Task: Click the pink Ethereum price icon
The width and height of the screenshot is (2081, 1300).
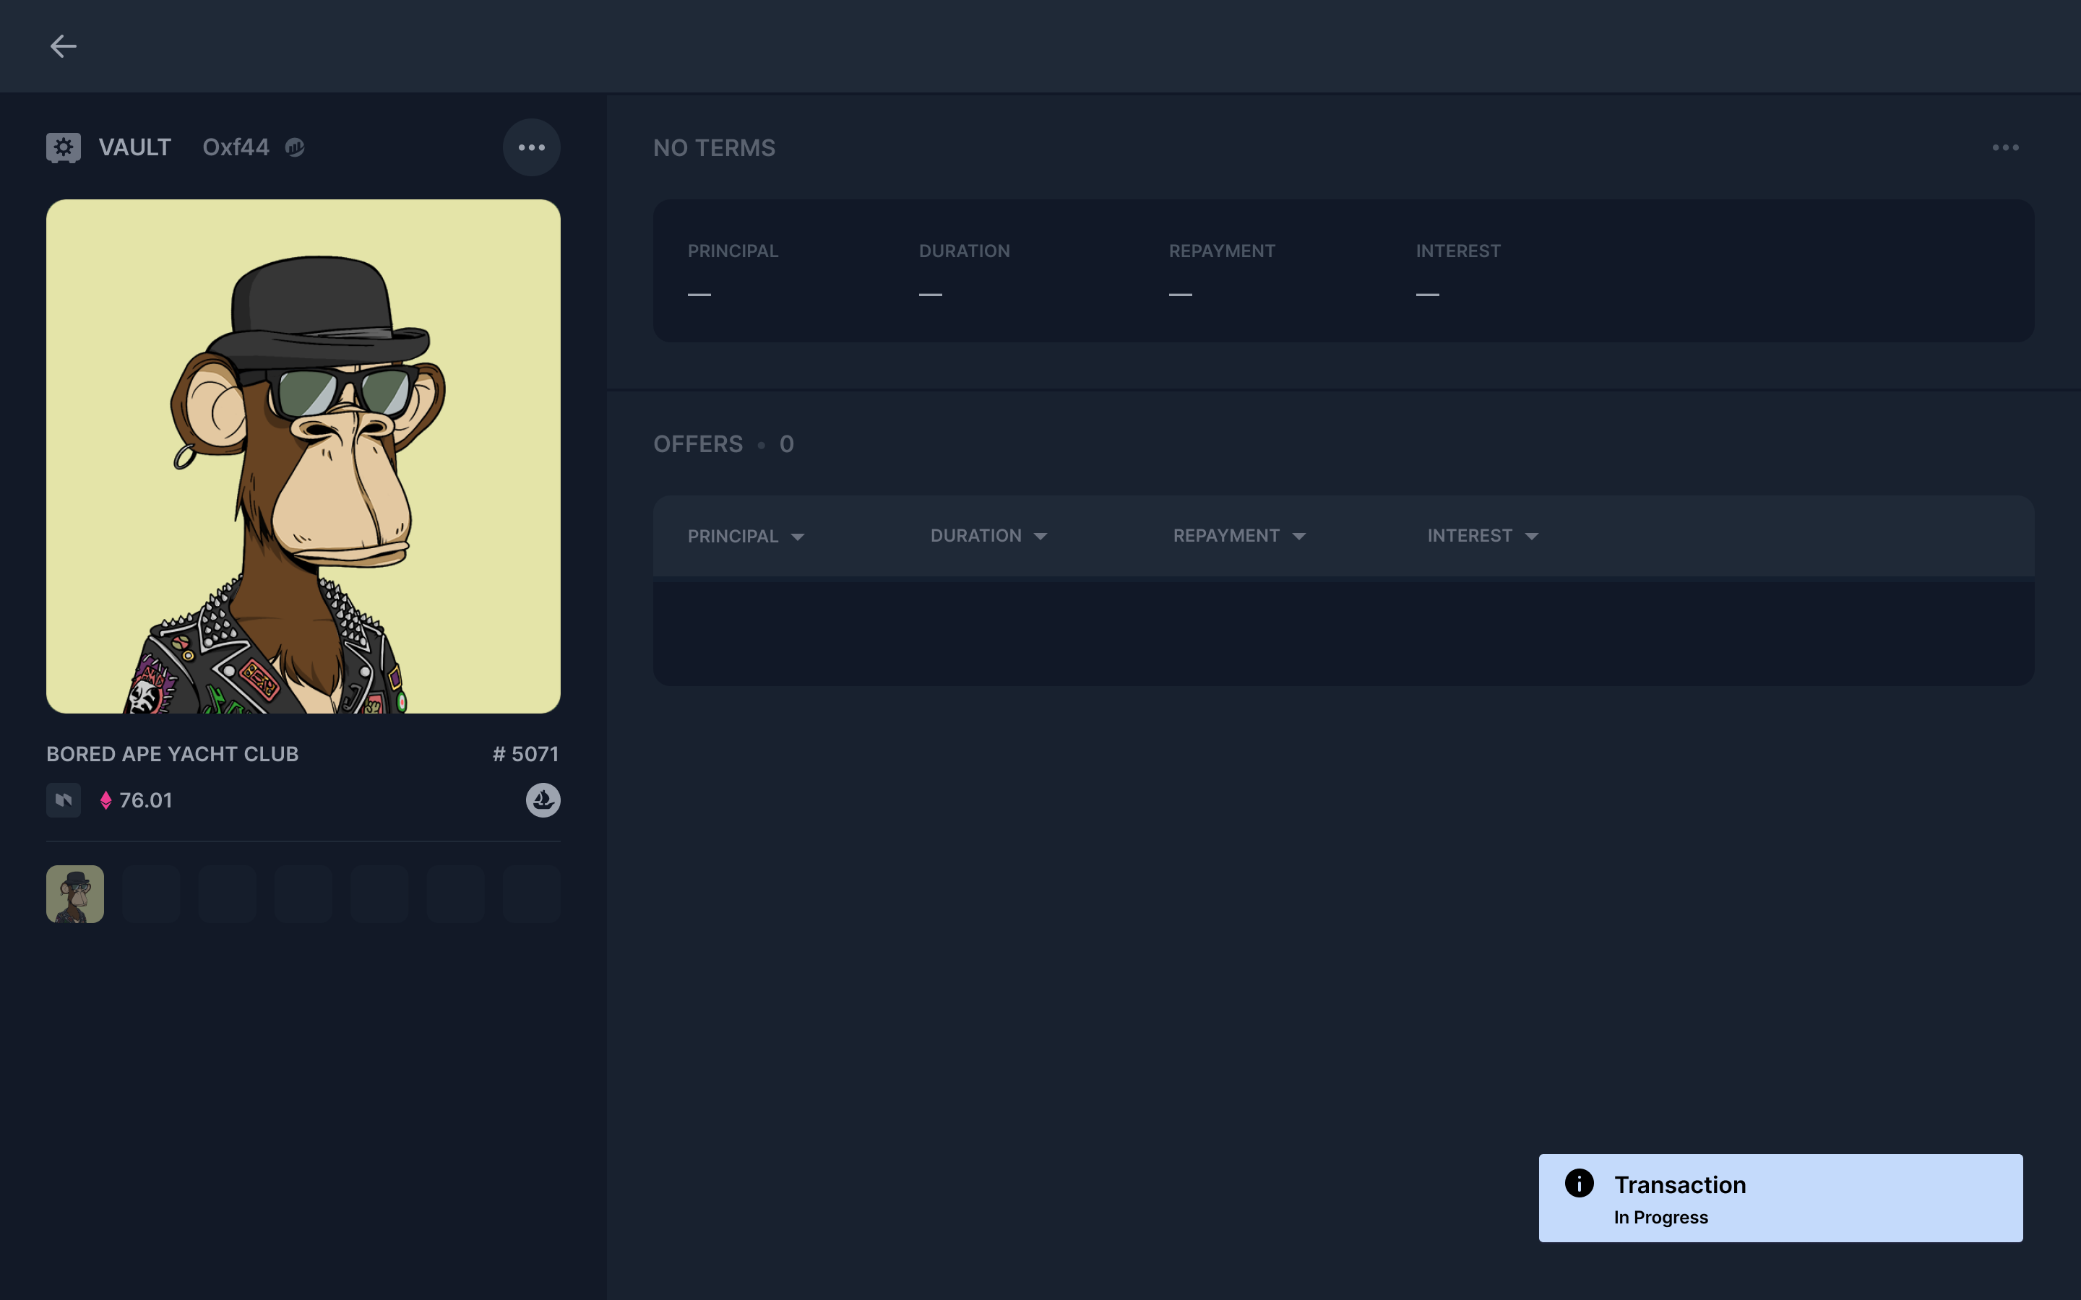Action: [105, 800]
